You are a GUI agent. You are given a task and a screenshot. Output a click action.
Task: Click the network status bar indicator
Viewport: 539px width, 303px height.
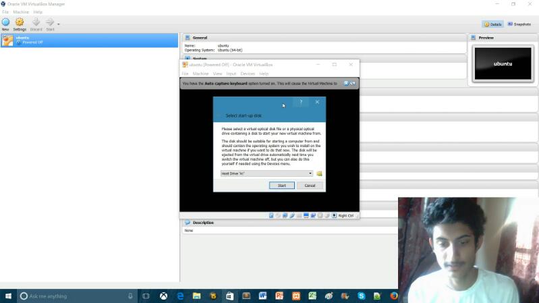pyautogui.click(x=285, y=216)
